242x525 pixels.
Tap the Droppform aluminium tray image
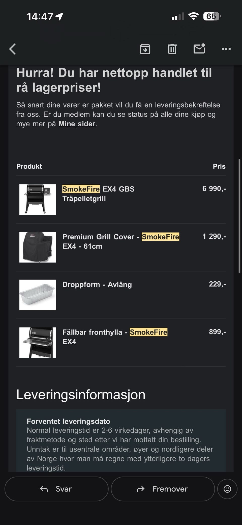click(x=38, y=295)
